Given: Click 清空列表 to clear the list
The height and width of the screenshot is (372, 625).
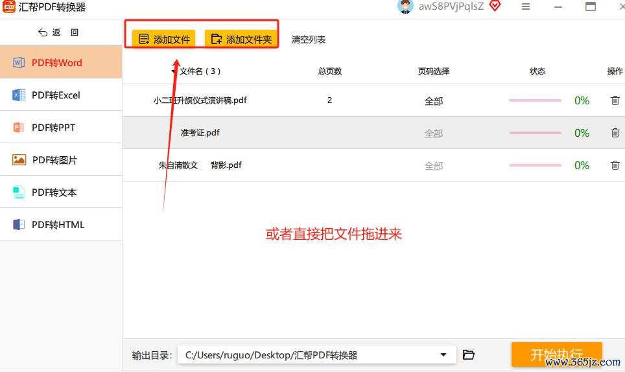Looking at the screenshot, I should [308, 40].
